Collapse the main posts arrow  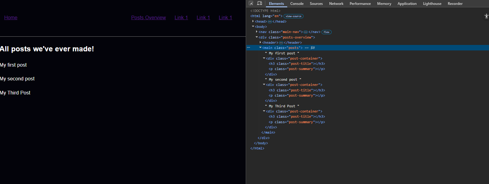point(260,48)
